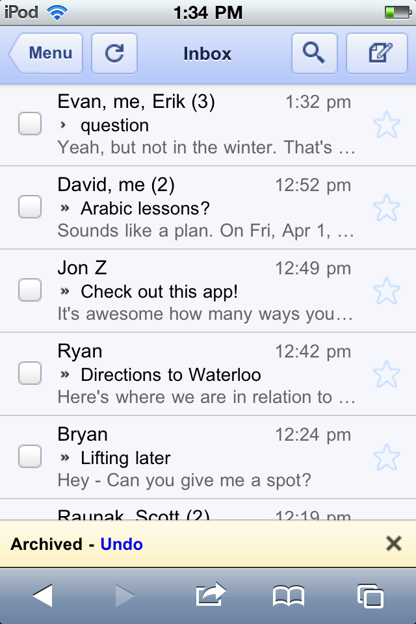The height and width of the screenshot is (624, 416).
Task: Star the Directions to Waterloo email
Action: coord(387,374)
